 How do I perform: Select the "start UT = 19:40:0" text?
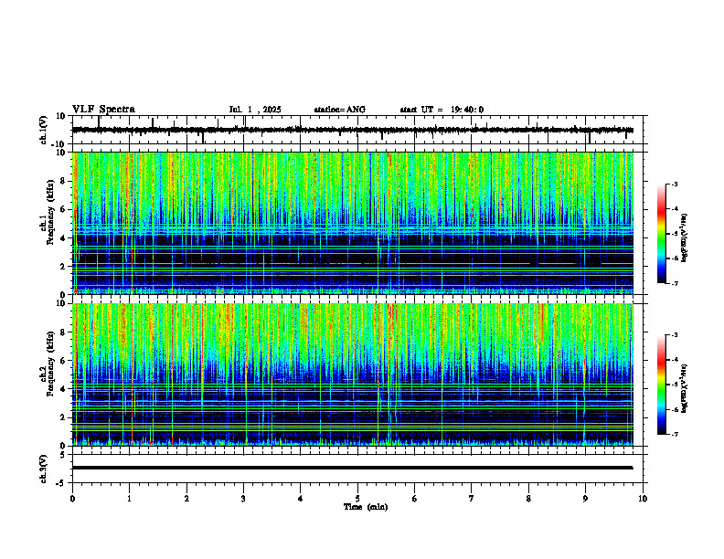tap(442, 110)
